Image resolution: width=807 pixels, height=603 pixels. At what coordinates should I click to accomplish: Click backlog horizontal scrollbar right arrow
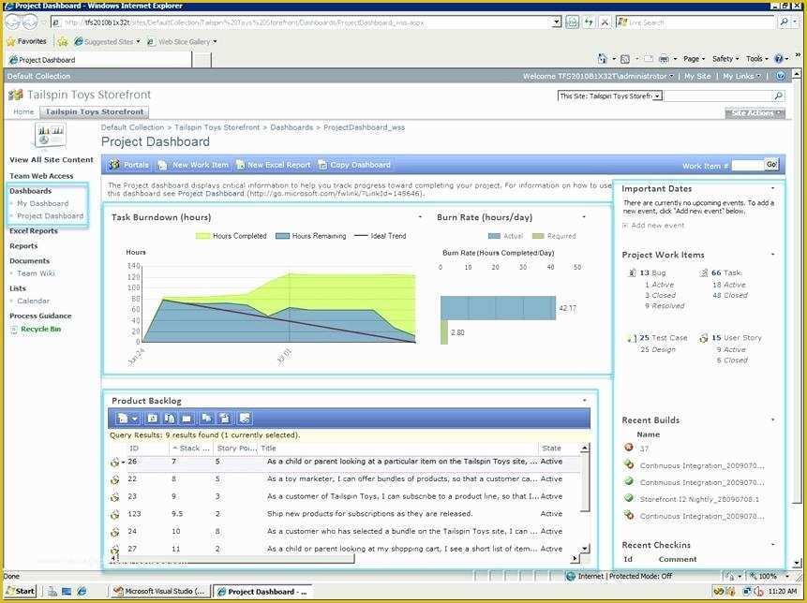coord(575,558)
